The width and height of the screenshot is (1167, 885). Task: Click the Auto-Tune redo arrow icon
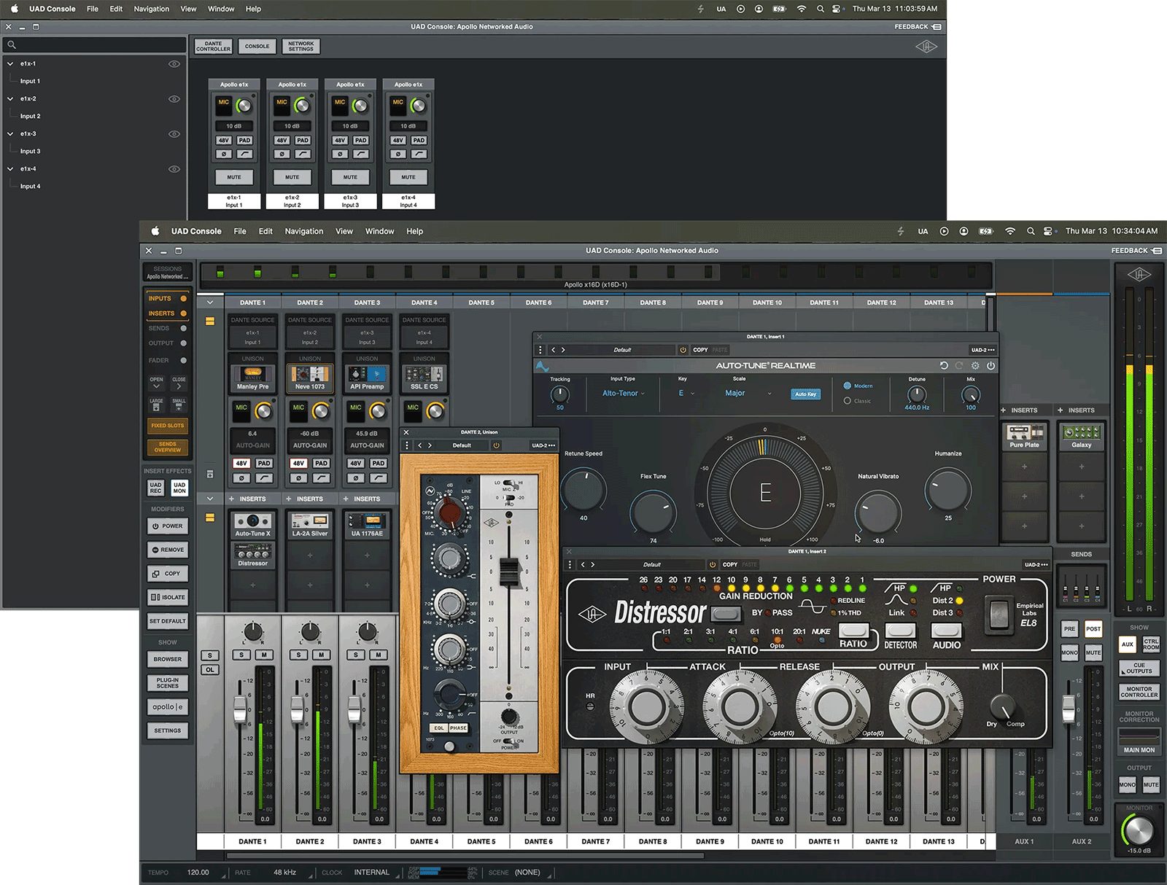[x=959, y=366]
